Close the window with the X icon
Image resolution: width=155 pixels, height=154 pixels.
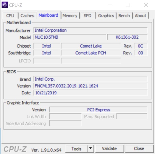point(146,5)
